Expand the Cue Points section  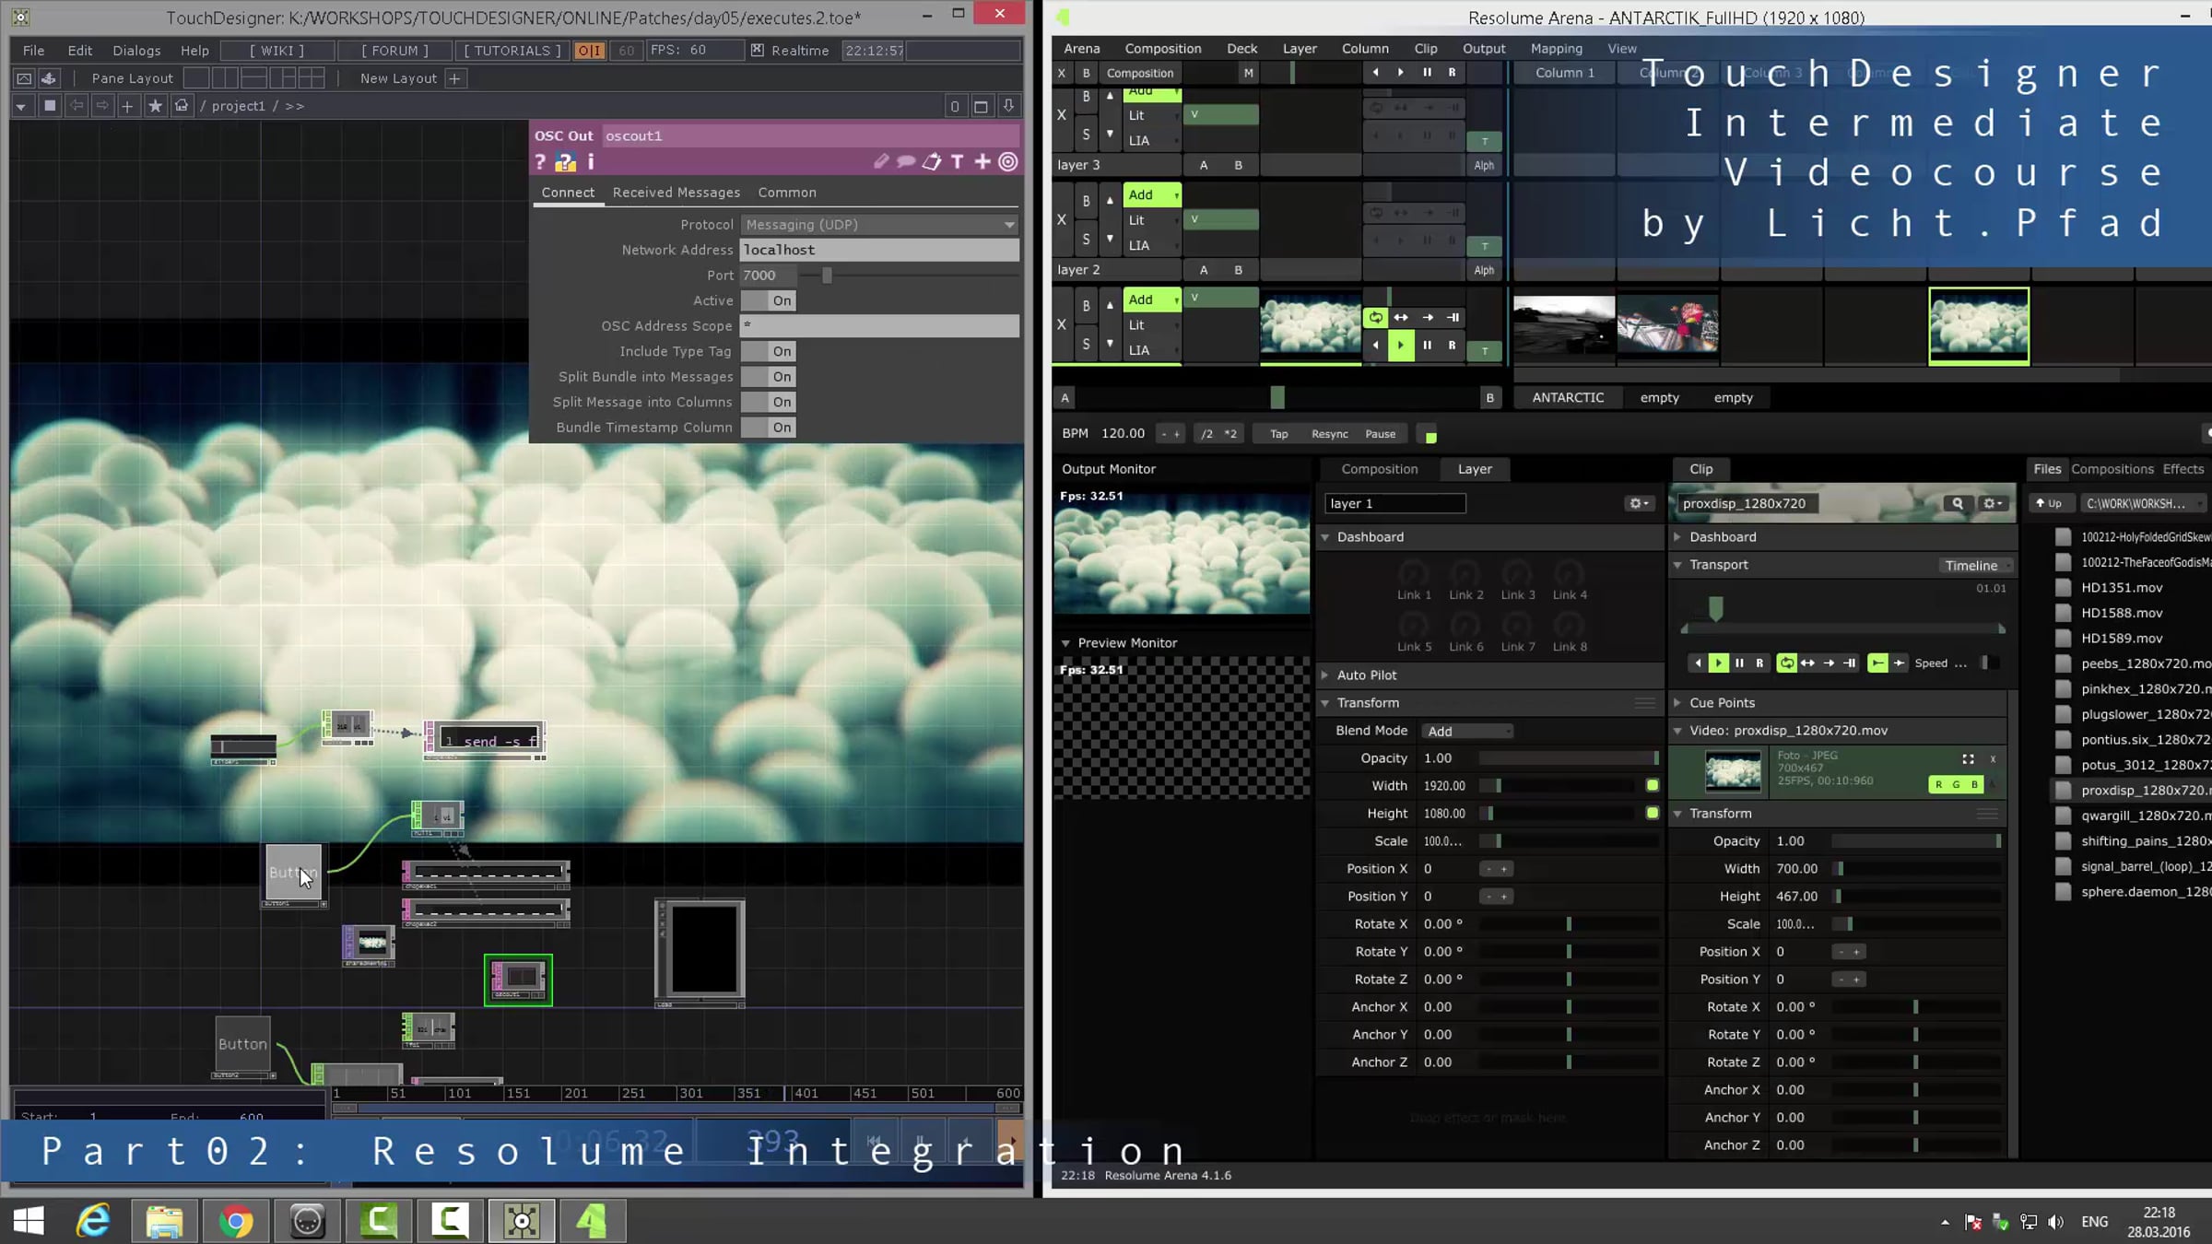coord(1677,703)
